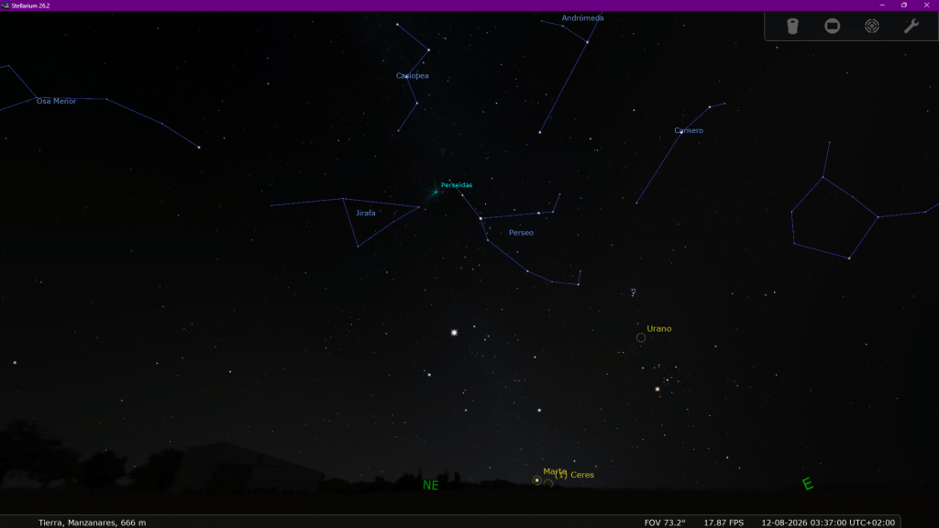Click the Andrómeda constellation label
939x528 pixels.
coord(582,18)
